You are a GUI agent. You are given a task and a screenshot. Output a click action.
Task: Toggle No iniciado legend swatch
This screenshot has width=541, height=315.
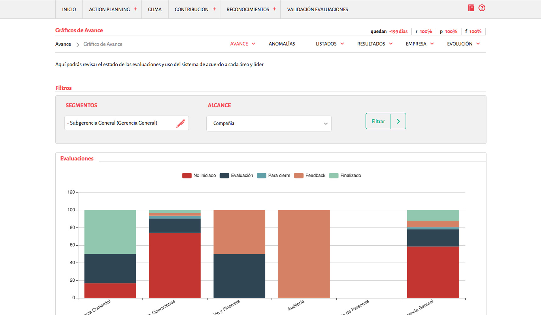(x=187, y=176)
